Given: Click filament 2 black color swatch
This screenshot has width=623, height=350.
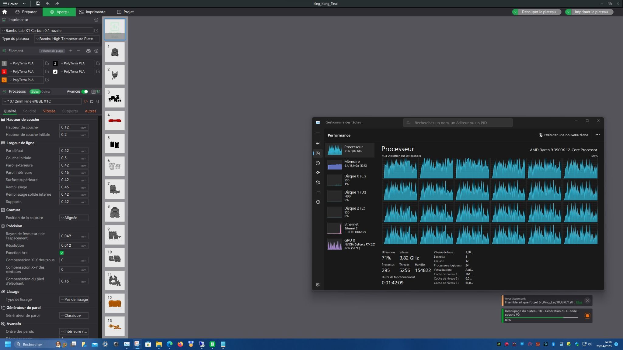Looking at the screenshot, I should click(55, 63).
